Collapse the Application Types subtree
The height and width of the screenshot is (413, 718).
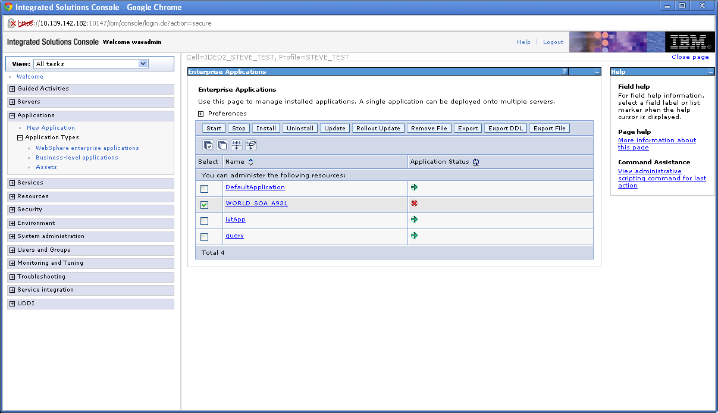(x=20, y=137)
